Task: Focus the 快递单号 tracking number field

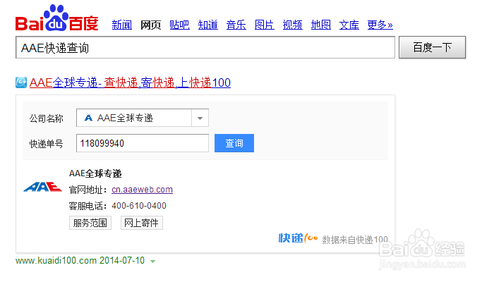Action: [143, 143]
